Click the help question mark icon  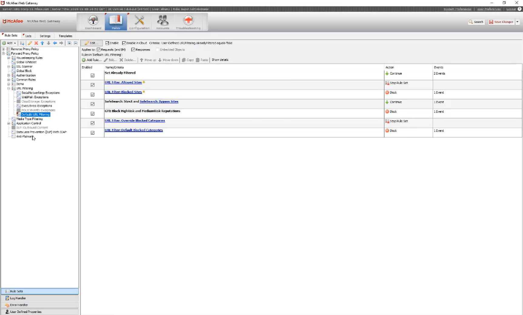pyautogui.click(x=520, y=9)
